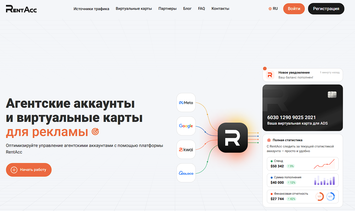Screen dimensions: 355x211
Task: Open «Источники трафика» menu item
Action: 91,9
